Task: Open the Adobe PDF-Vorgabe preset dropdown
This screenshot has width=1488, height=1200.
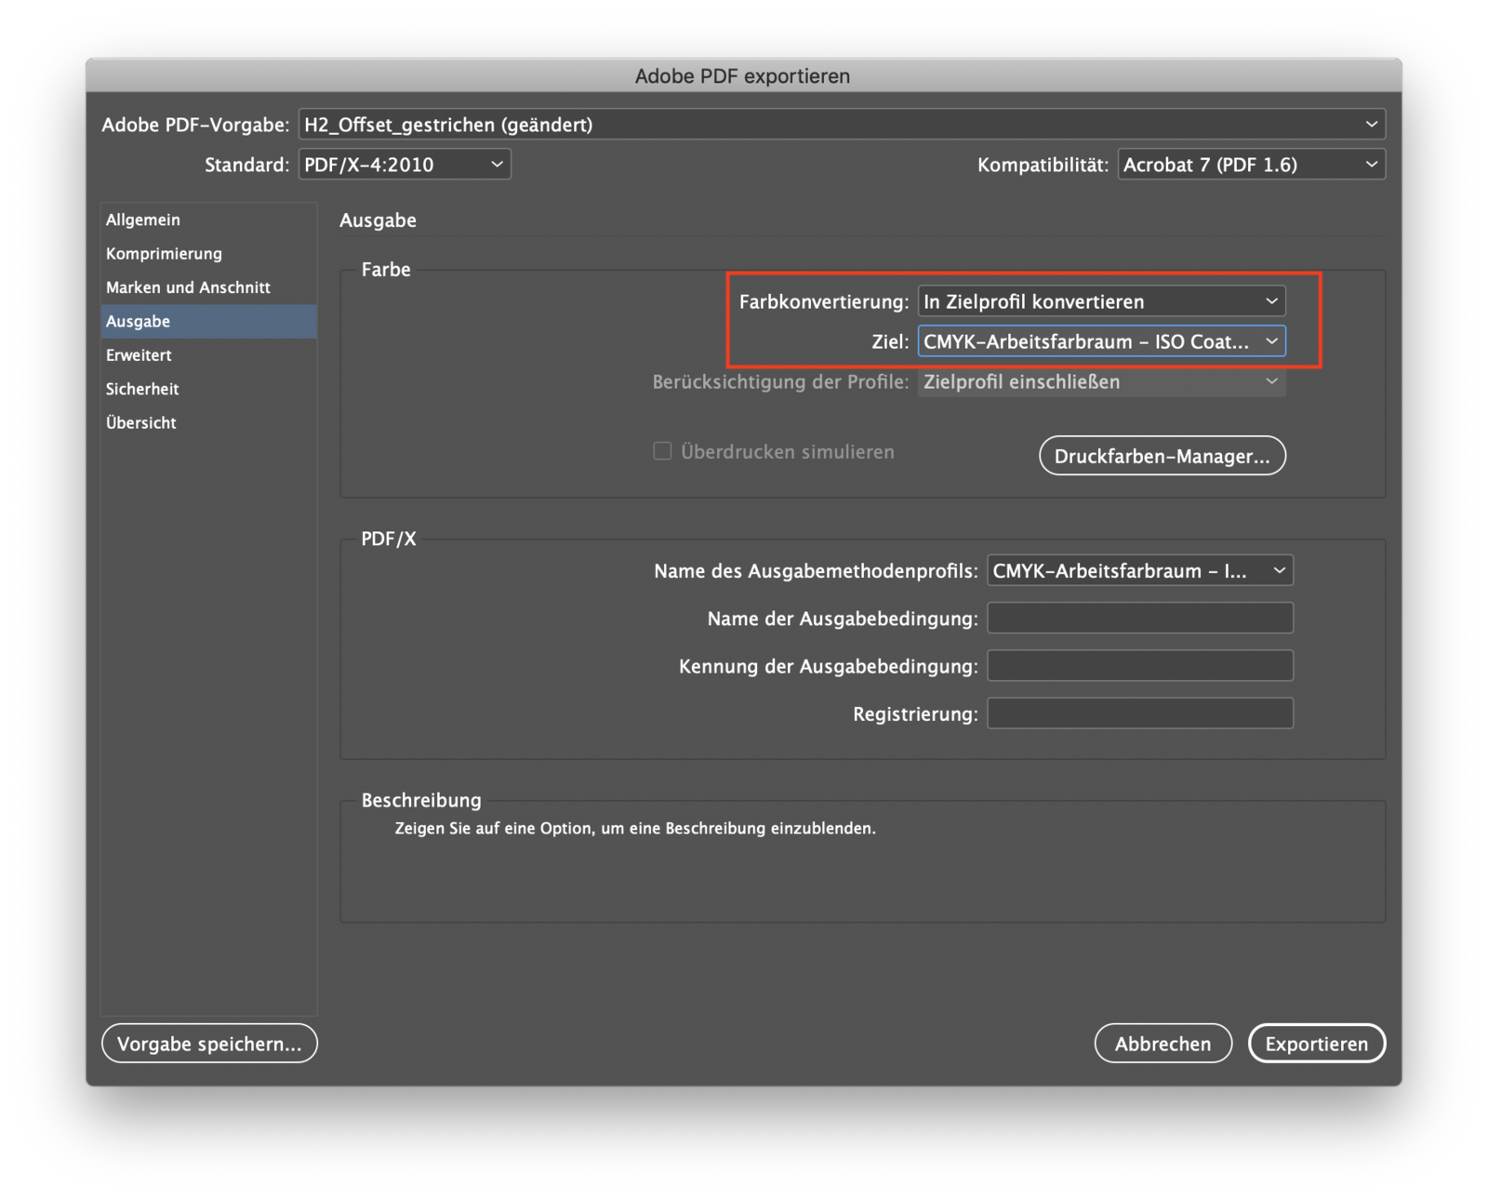Action: 841,125
